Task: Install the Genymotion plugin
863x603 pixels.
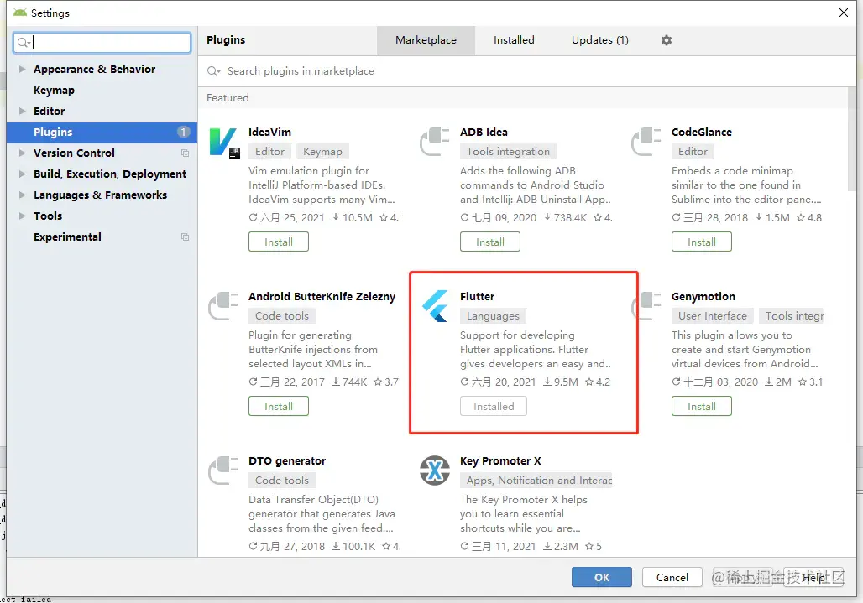Action: click(x=702, y=406)
